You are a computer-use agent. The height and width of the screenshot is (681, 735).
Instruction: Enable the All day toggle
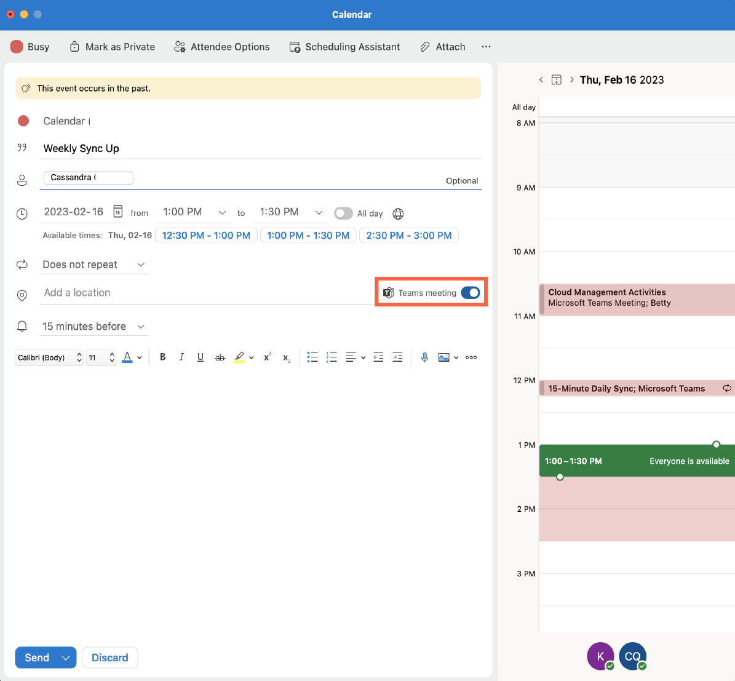tap(343, 213)
